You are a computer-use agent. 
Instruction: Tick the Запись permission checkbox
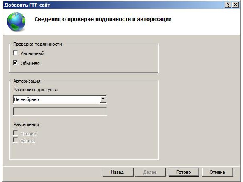15,140
